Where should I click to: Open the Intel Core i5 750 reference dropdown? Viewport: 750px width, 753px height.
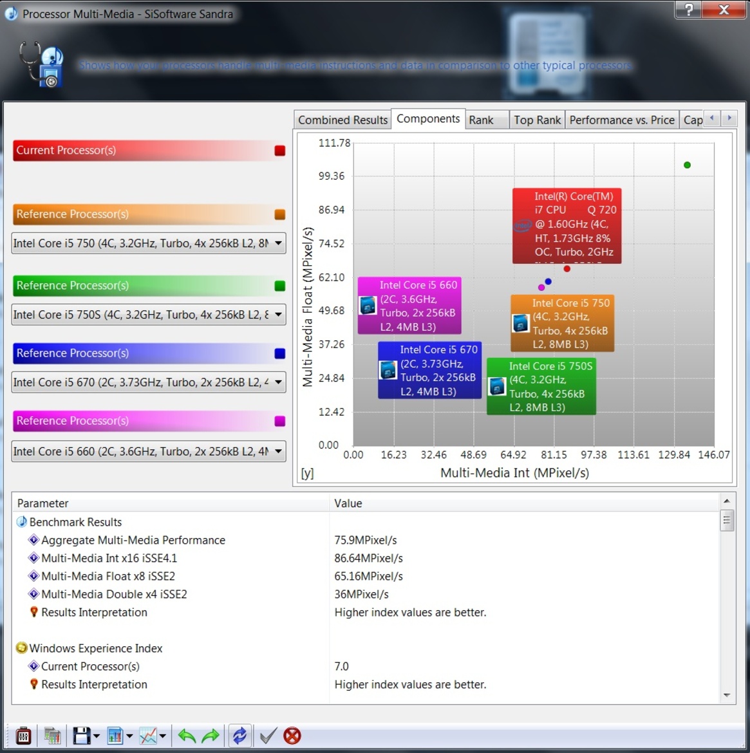pos(149,243)
